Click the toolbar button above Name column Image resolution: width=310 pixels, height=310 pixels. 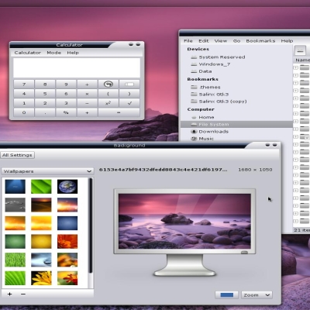(300, 50)
